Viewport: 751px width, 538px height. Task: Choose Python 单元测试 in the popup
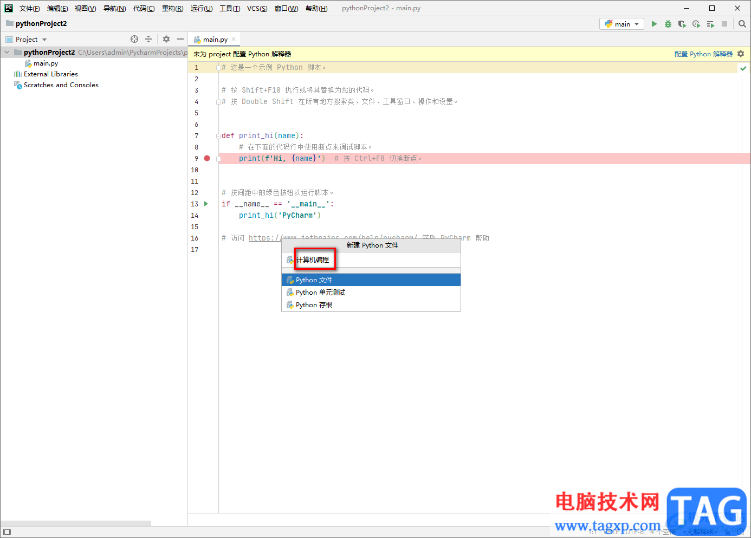coord(371,292)
